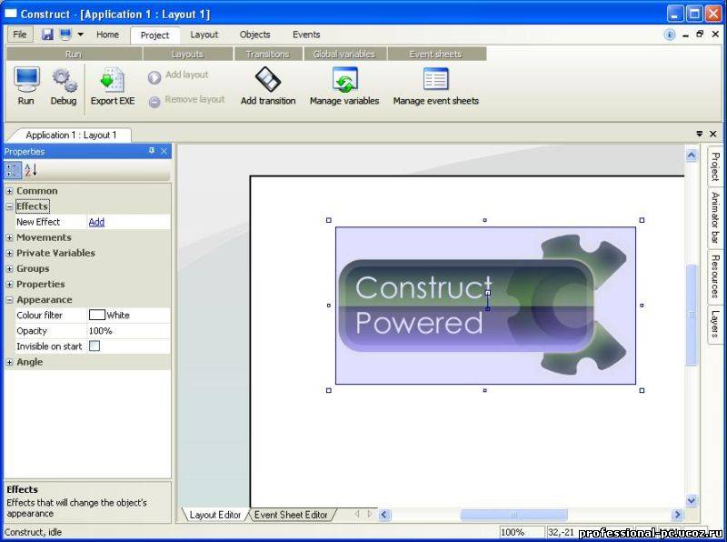Select the Application 1 : Layout 1 tab
727x542 pixels.
tap(71, 135)
